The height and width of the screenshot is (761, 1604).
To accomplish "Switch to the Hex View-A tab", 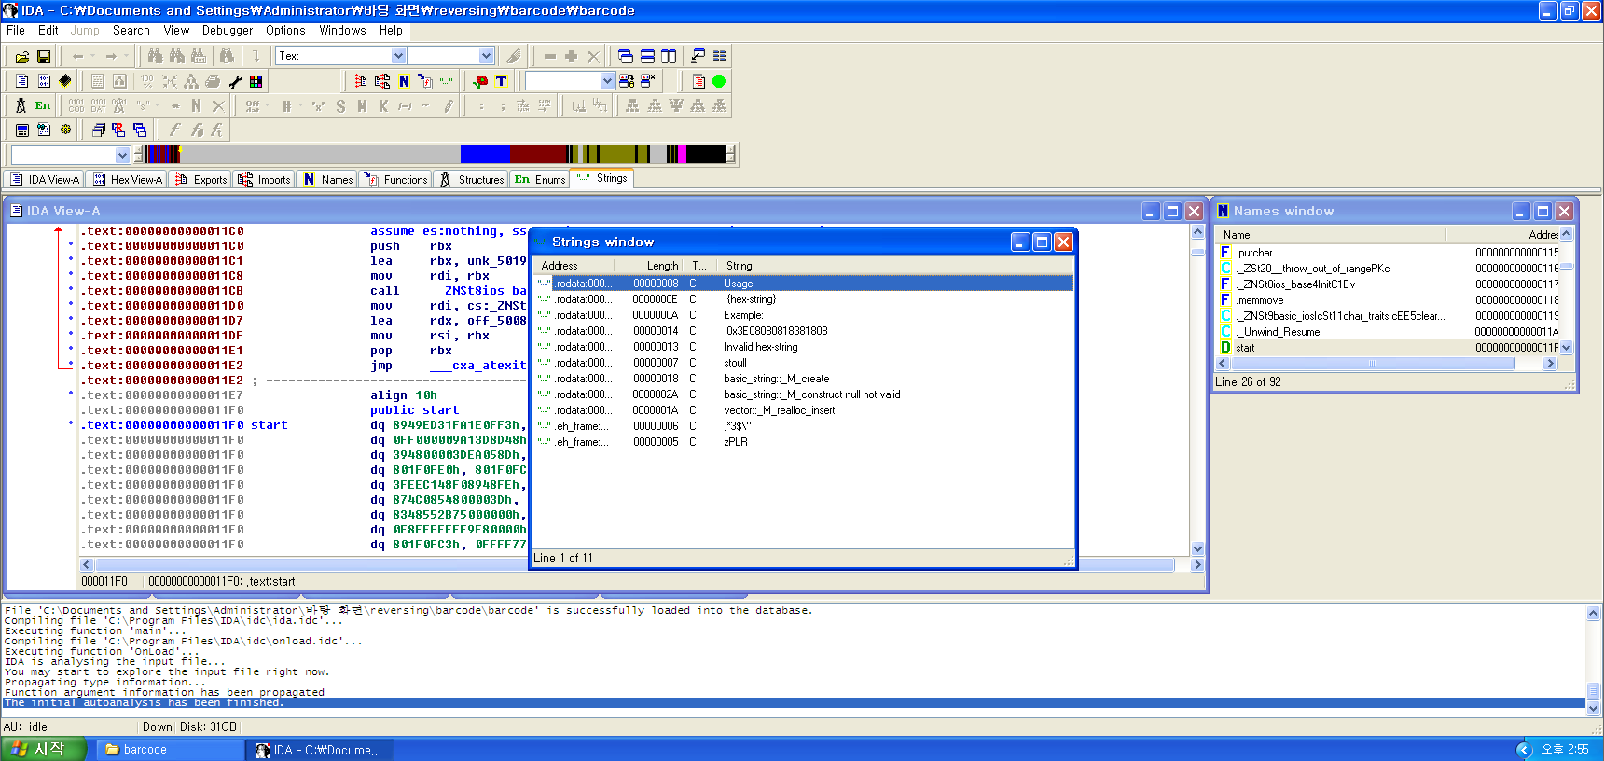I will point(128,179).
